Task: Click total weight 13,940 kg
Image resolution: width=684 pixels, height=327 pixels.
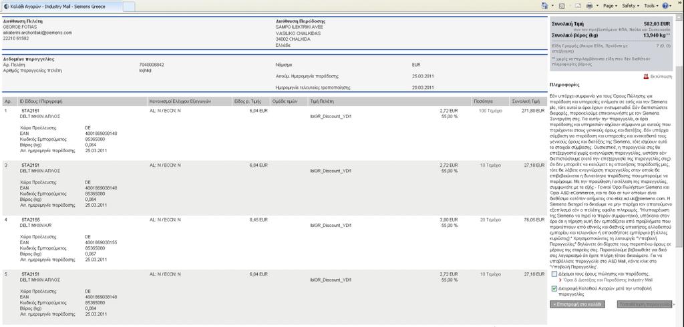Action: click(655, 35)
